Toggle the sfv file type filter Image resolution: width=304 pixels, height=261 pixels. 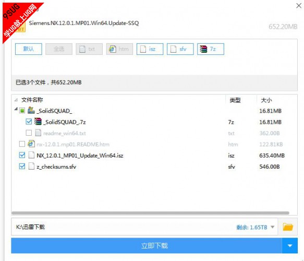click(180, 49)
